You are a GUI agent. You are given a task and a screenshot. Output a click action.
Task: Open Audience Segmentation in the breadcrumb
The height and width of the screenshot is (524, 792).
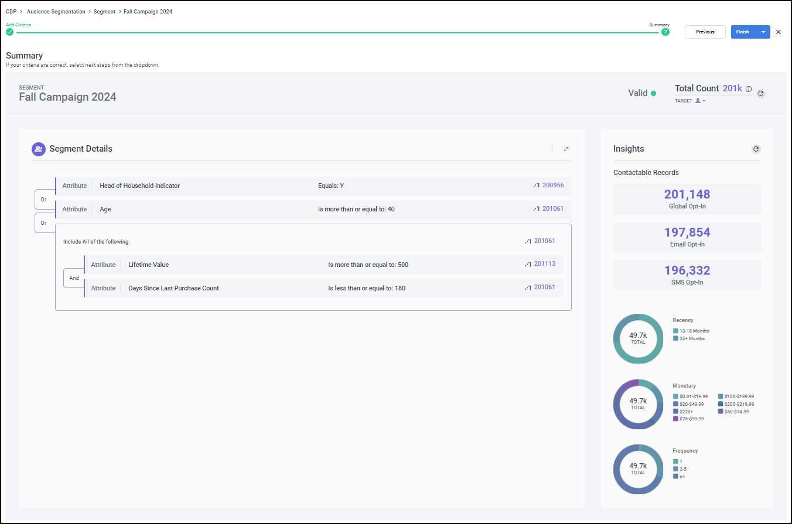coord(56,12)
